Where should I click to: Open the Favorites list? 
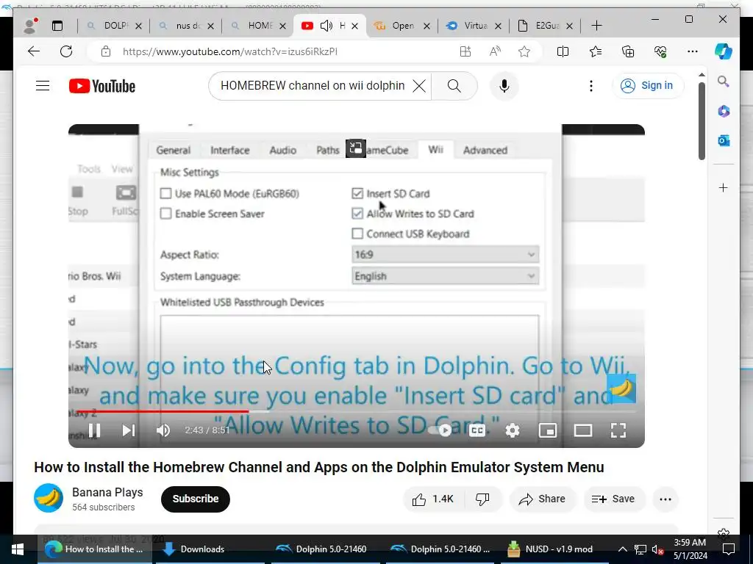pyautogui.click(x=596, y=51)
